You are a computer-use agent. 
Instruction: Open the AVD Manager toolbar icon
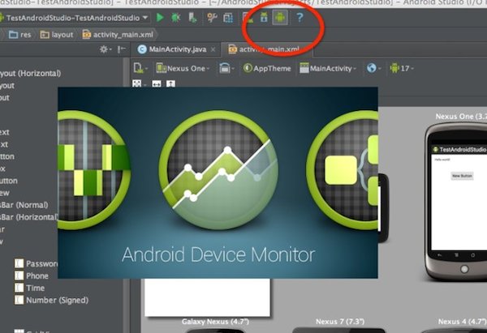click(247, 18)
